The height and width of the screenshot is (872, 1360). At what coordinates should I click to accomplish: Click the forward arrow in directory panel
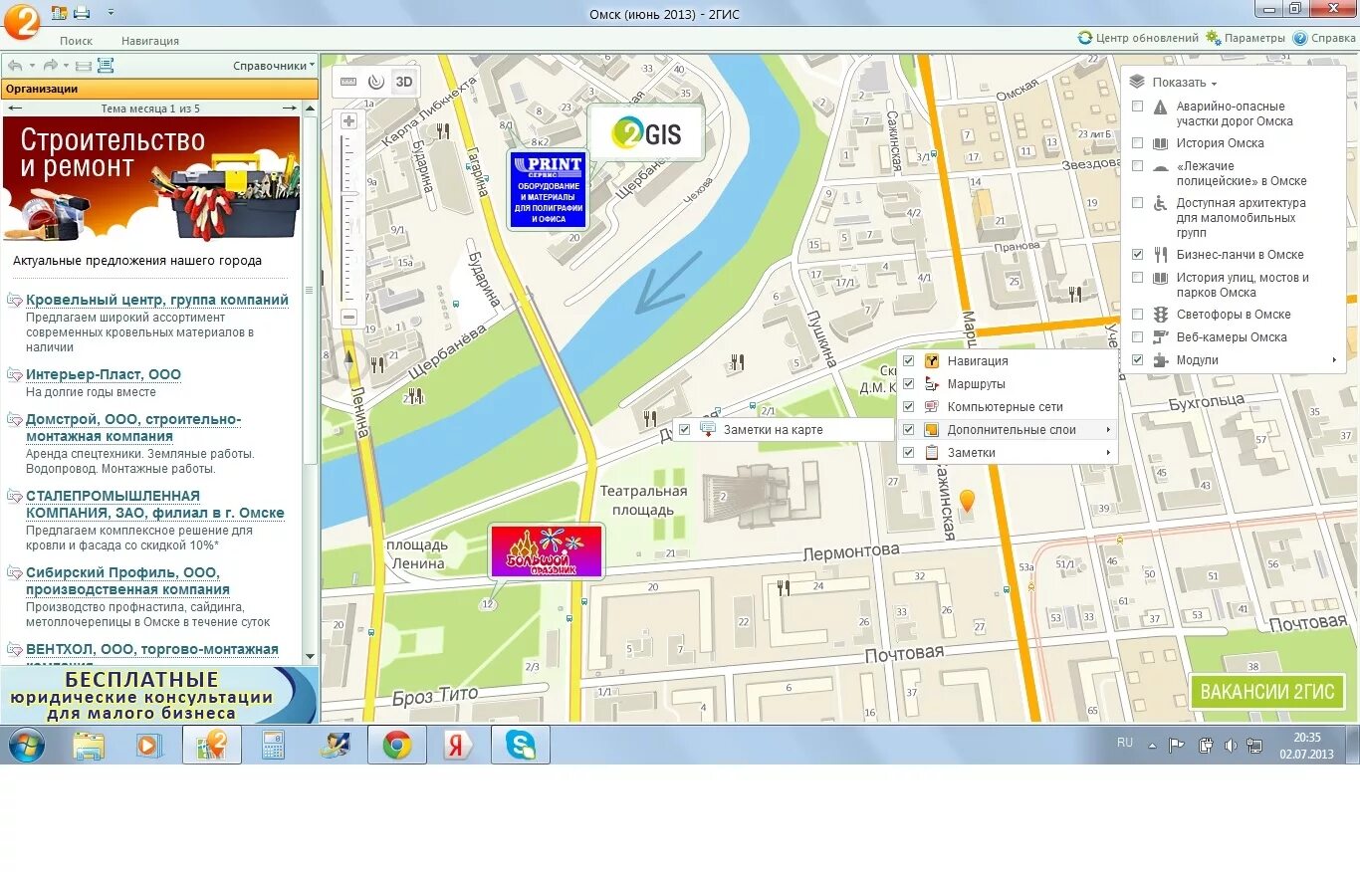pyautogui.click(x=50, y=66)
